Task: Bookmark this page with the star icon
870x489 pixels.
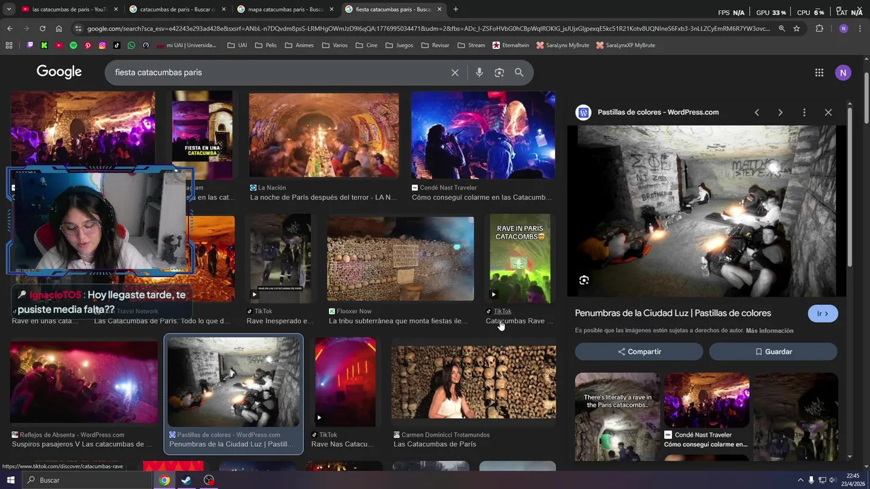Action: (x=797, y=29)
